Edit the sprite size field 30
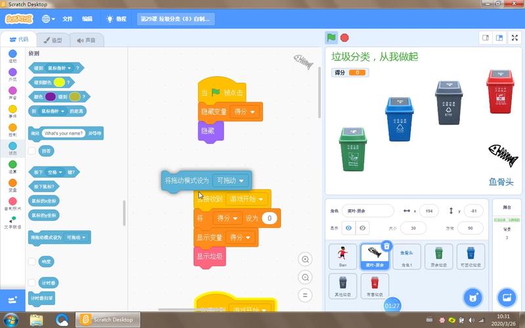Viewport: 525px width, 328px height. pos(413,228)
